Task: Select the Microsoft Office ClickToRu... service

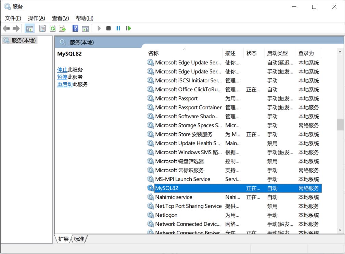Action: pos(234,90)
